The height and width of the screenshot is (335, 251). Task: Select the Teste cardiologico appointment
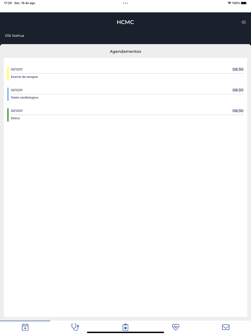pyautogui.click(x=24, y=98)
